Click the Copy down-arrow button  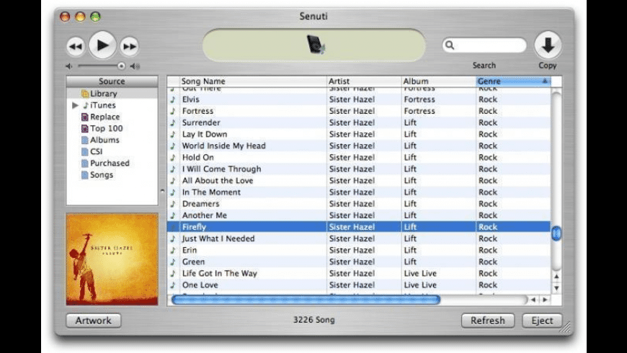548,45
